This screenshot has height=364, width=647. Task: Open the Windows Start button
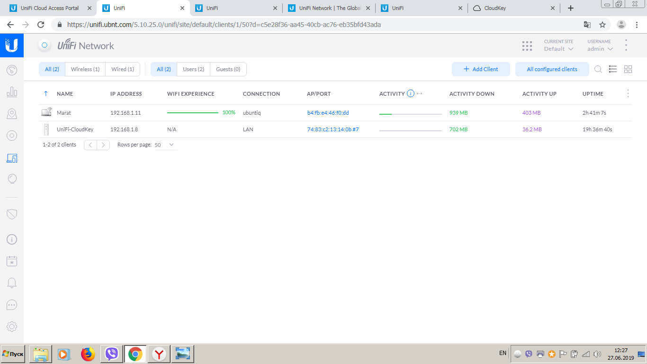tap(13, 354)
